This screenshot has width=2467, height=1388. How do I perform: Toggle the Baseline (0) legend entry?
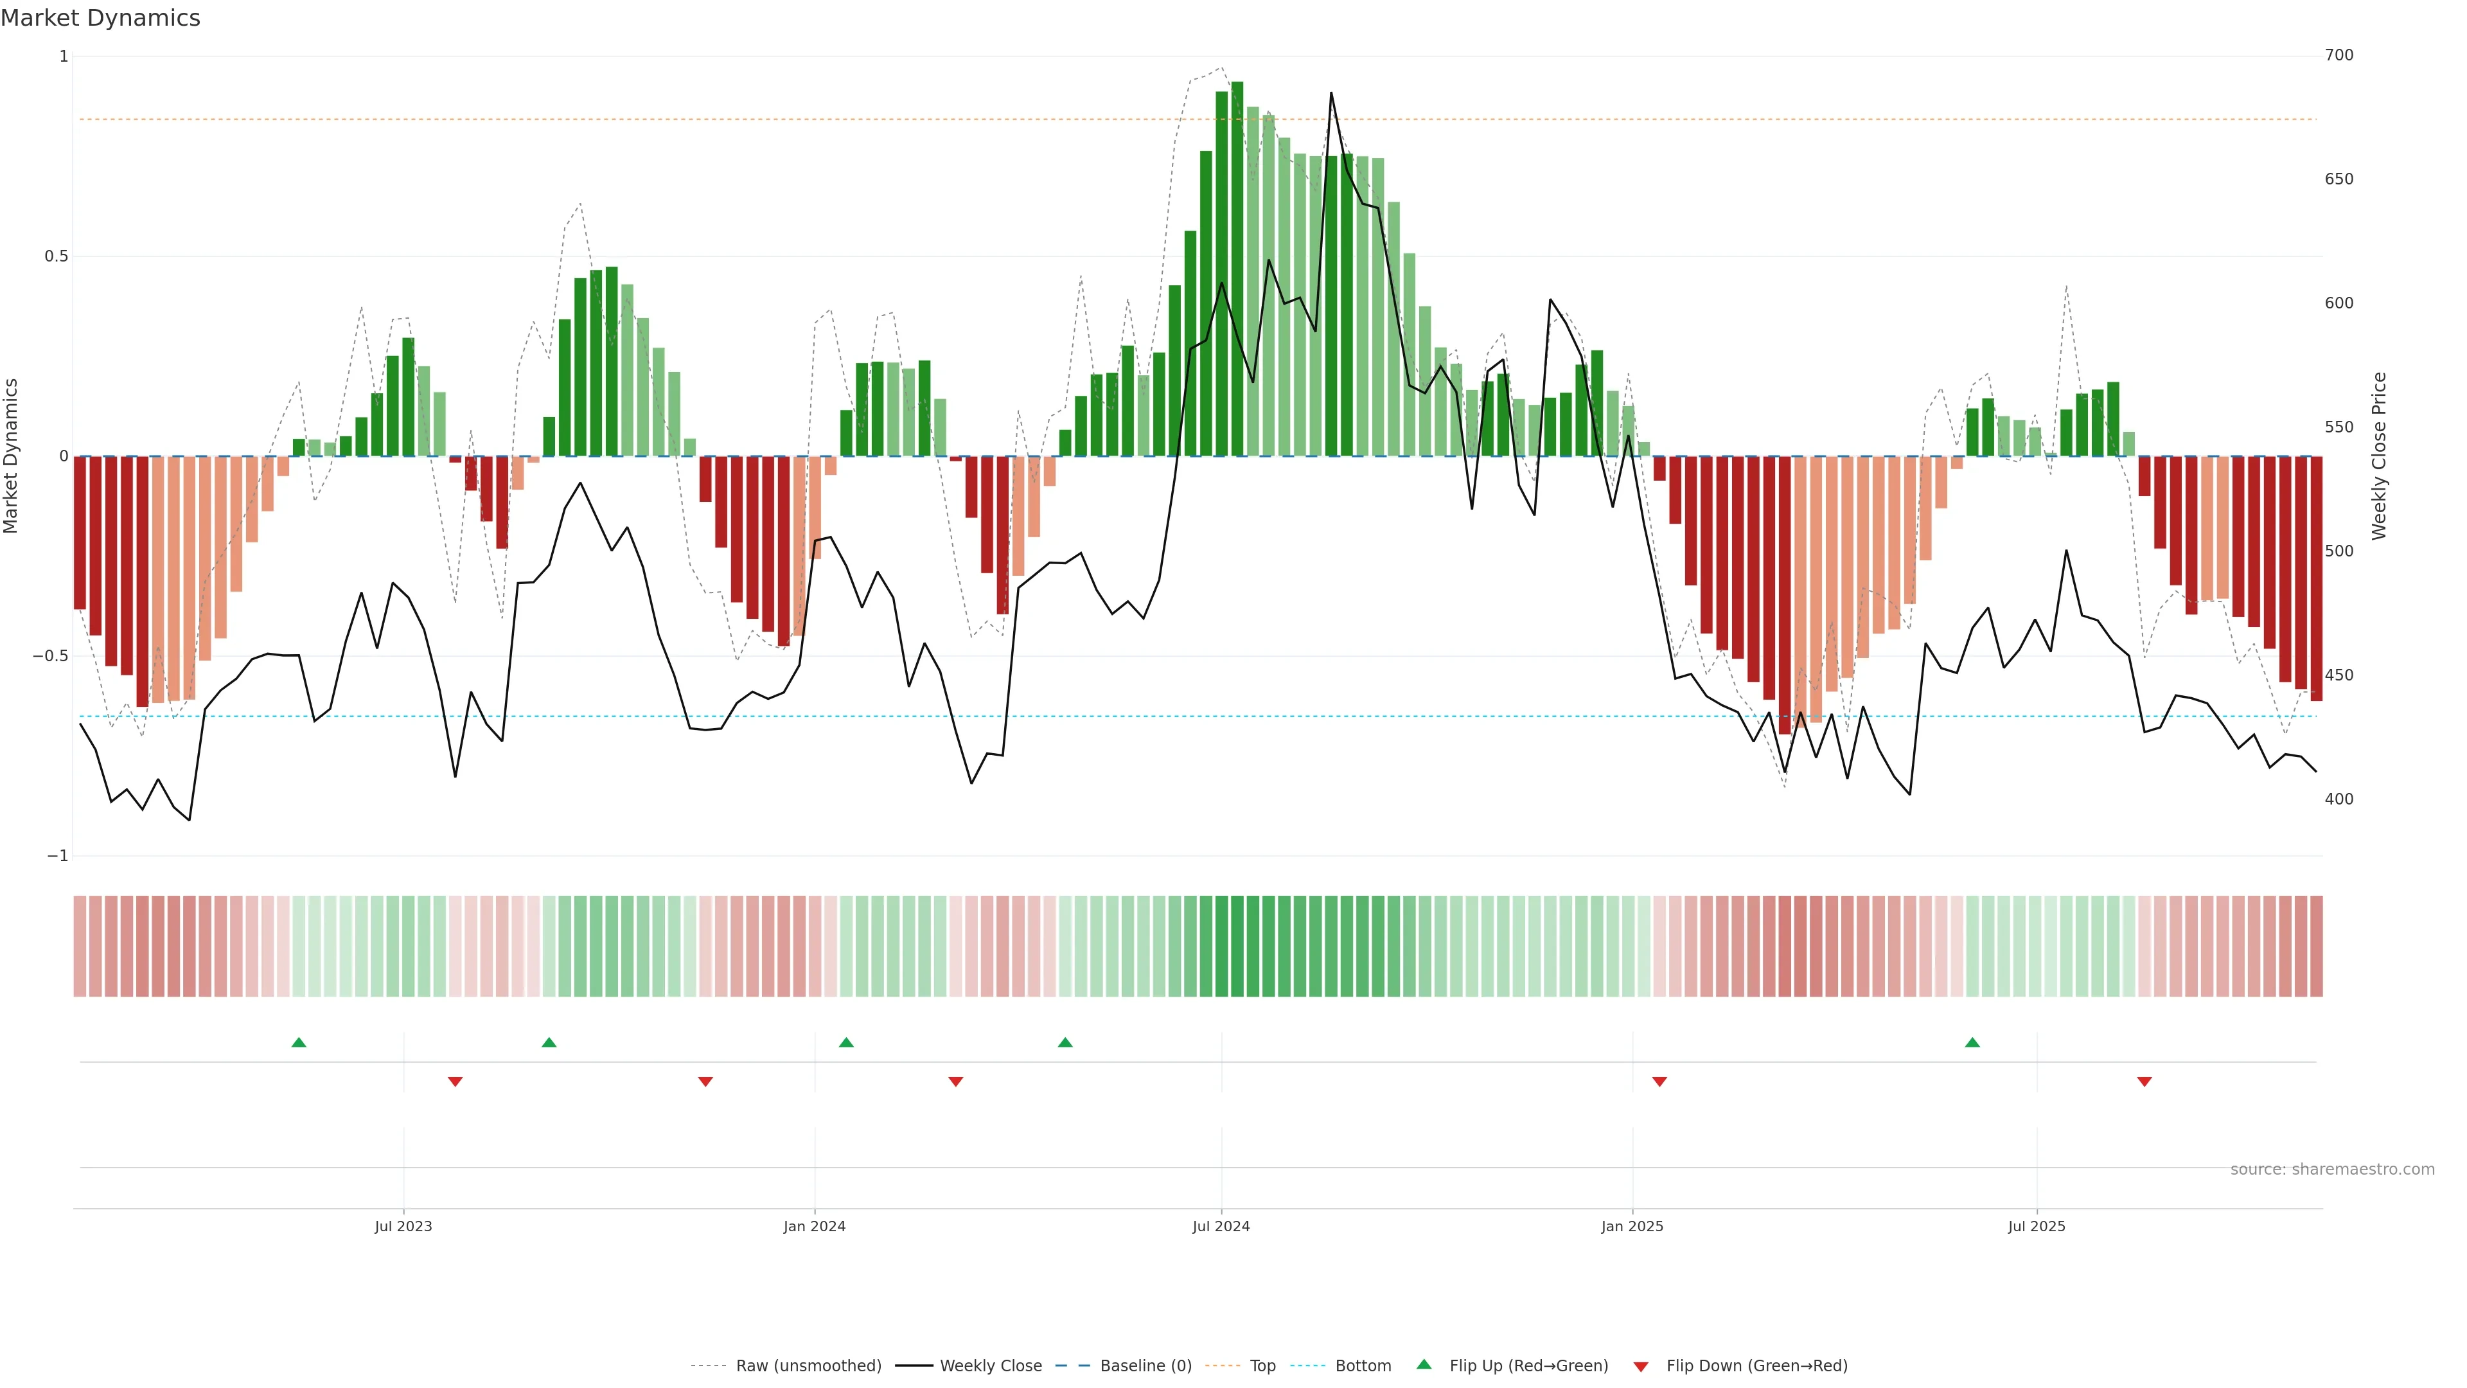(1145, 1366)
